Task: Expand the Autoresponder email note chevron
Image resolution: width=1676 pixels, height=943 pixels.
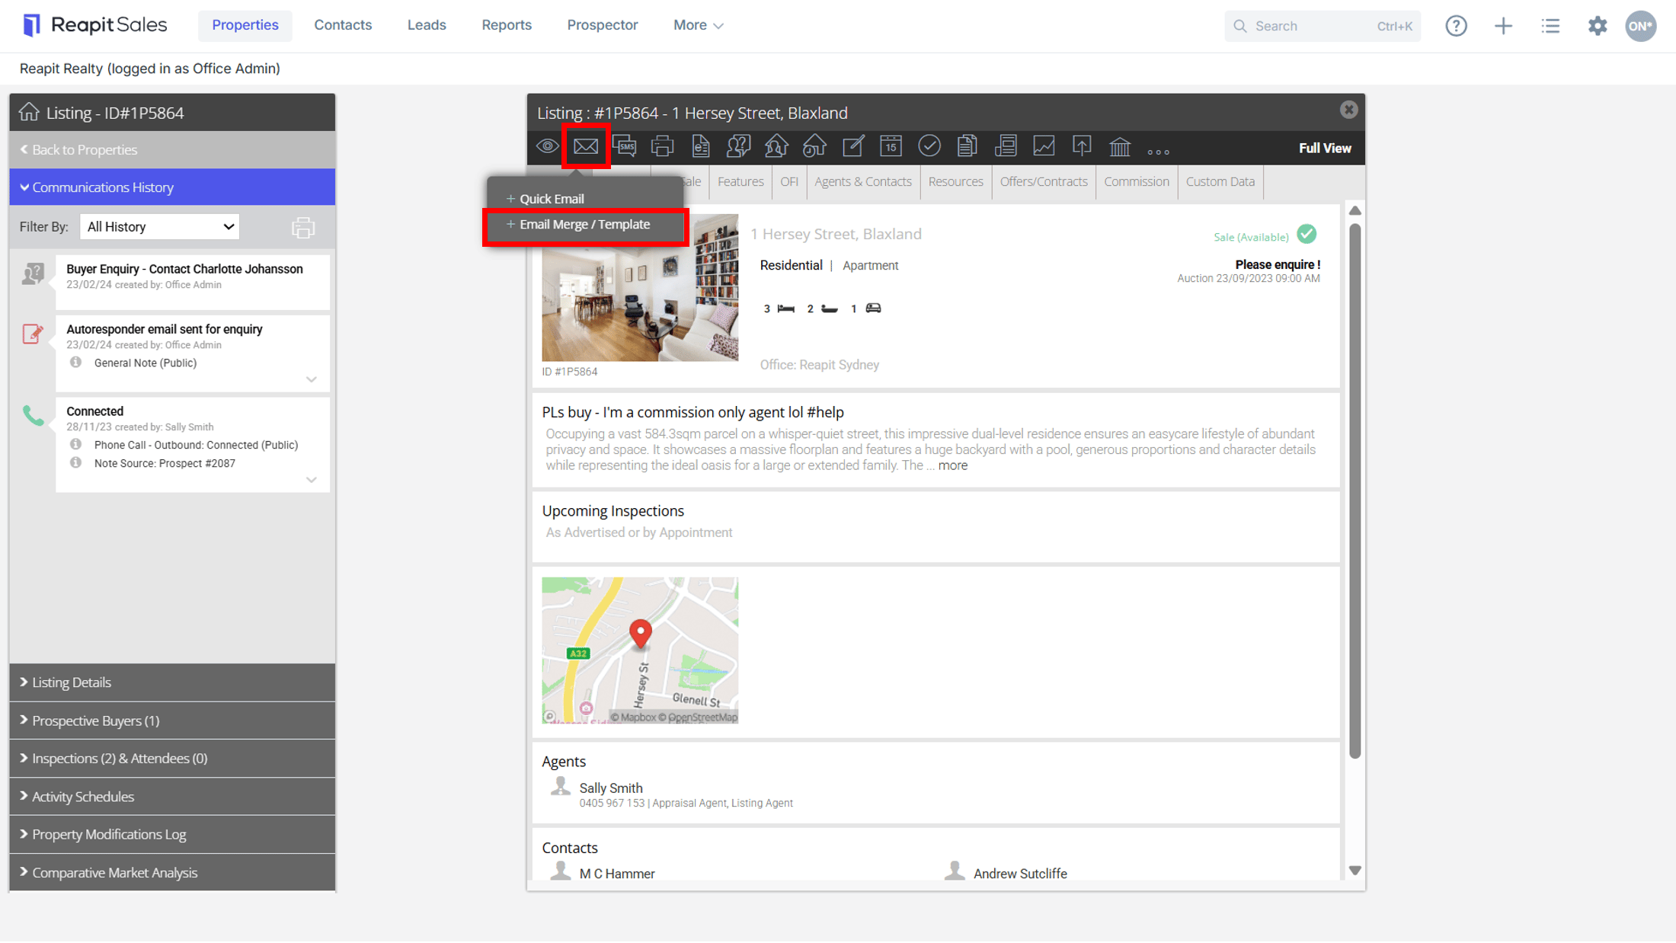Action: (312, 379)
